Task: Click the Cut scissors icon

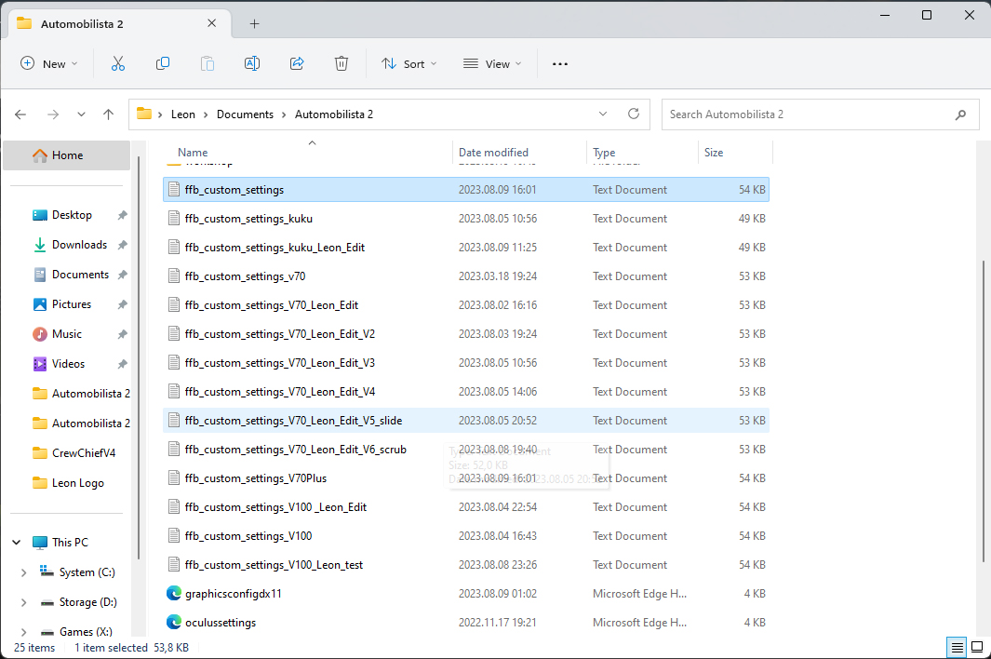Action: point(118,63)
